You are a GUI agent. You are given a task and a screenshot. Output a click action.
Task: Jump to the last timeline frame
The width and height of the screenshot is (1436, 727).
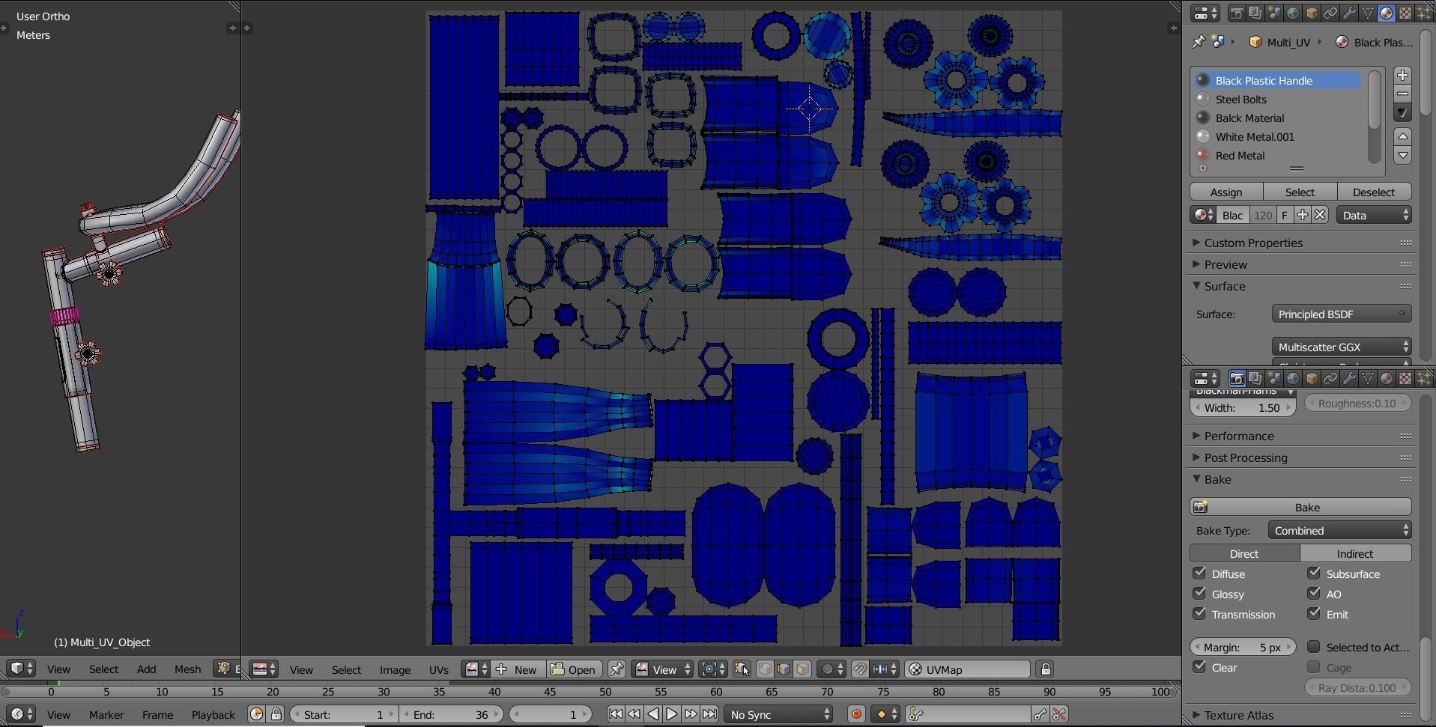[709, 714]
